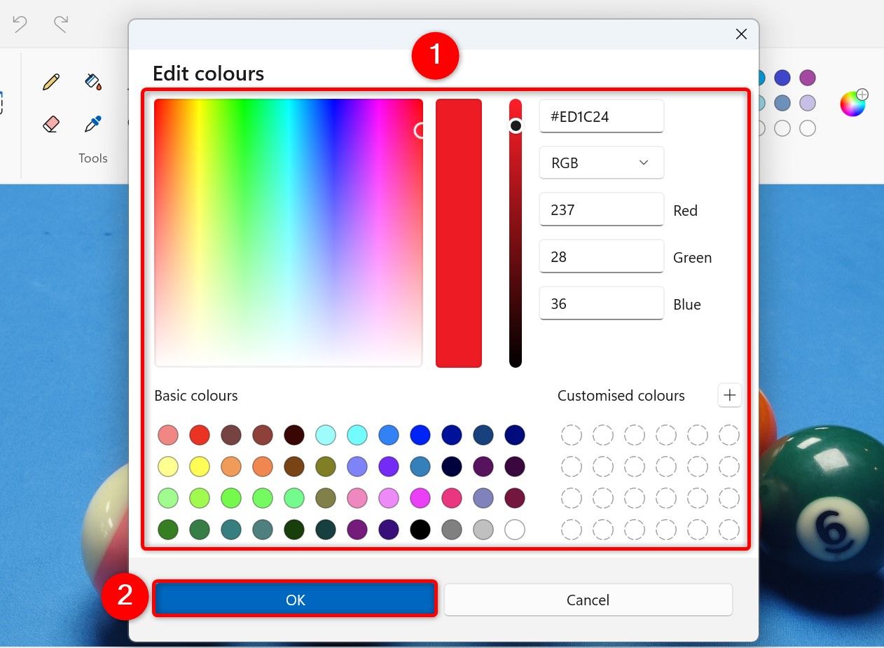The image size is (884, 648).
Task: Click the Redo arrow
Action: (x=60, y=23)
